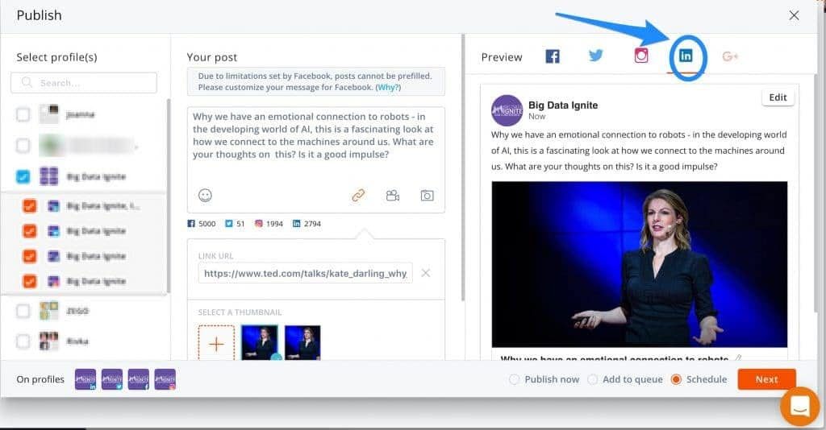The image size is (826, 430).
Task: Open the emoji picker in post editor
Action: [x=205, y=195]
